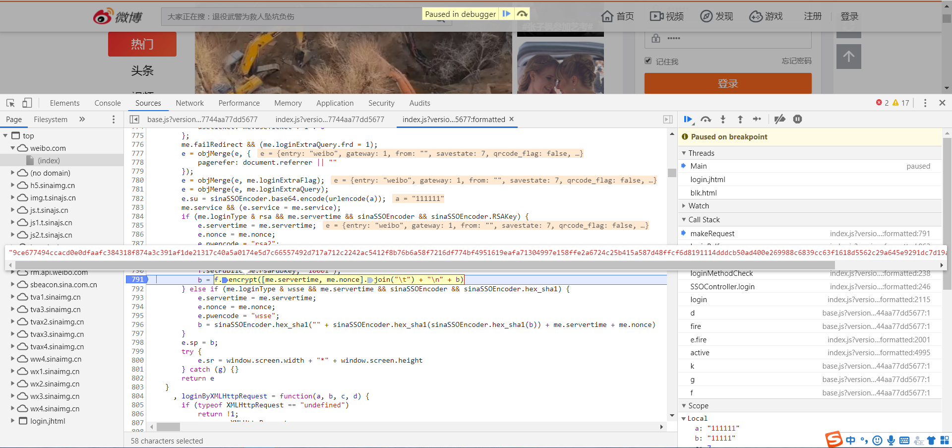Close the DevTools panel
Viewport: 952px width, 448px height.
pos(942,103)
